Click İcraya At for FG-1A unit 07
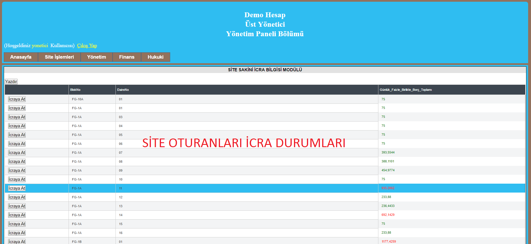This screenshot has width=531, height=244. tap(17, 153)
